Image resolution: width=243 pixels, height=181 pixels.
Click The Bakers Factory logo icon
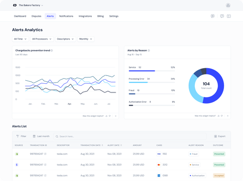[15, 5]
